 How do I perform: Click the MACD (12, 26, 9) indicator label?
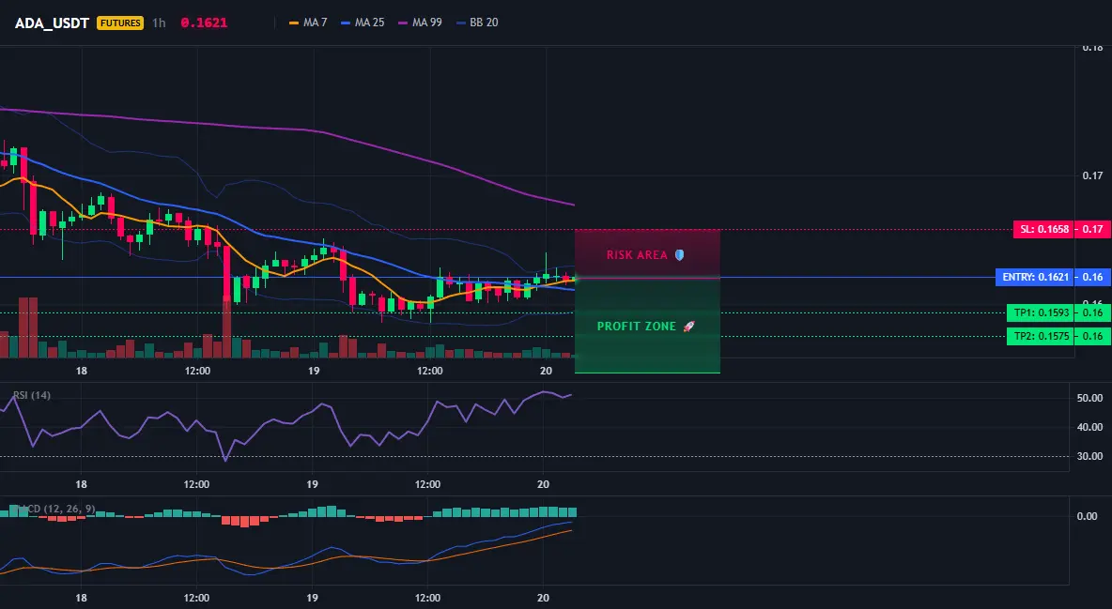pos(54,509)
